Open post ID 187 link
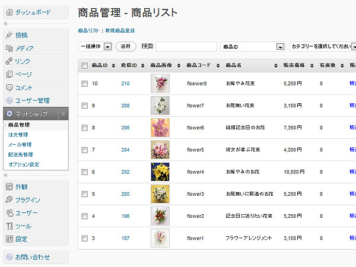The width and height of the screenshot is (356, 267). (125, 238)
